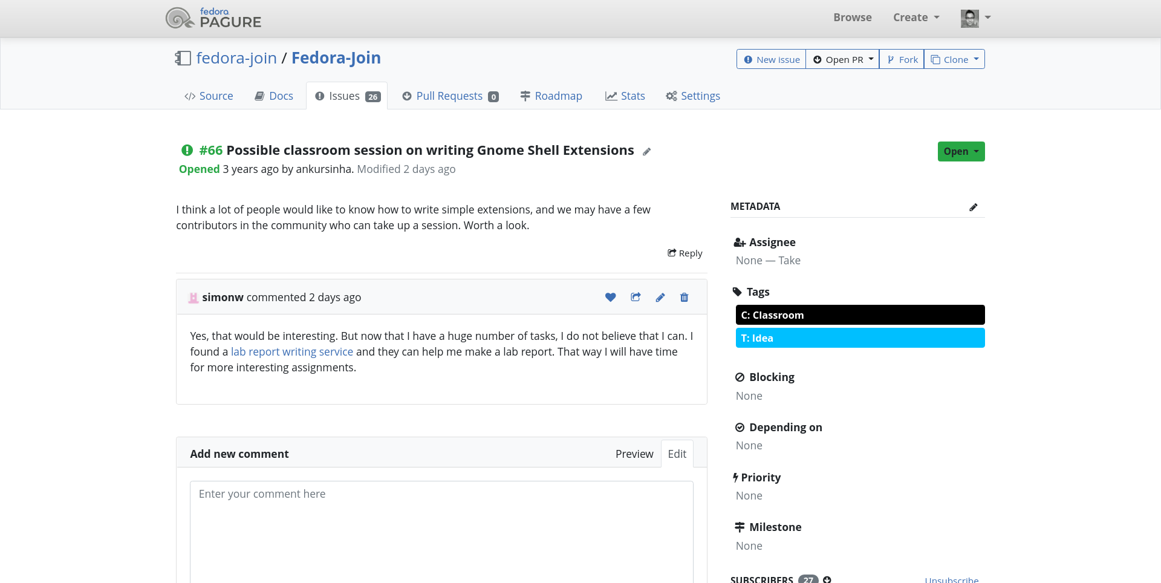Expand the Create menu
1161x583 pixels.
pyautogui.click(x=916, y=18)
